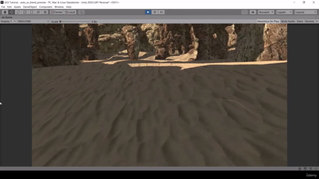Open the File menu
Image resolution: width=319 pixels, height=179 pixels.
click(3, 7)
